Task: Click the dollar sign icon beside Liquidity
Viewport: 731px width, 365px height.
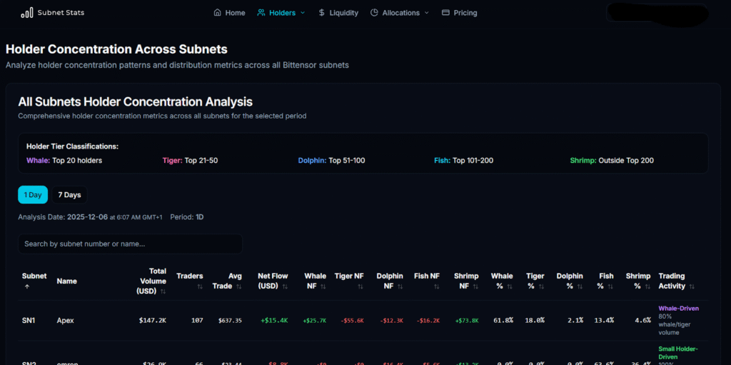Action: click(x=322, y=13)
